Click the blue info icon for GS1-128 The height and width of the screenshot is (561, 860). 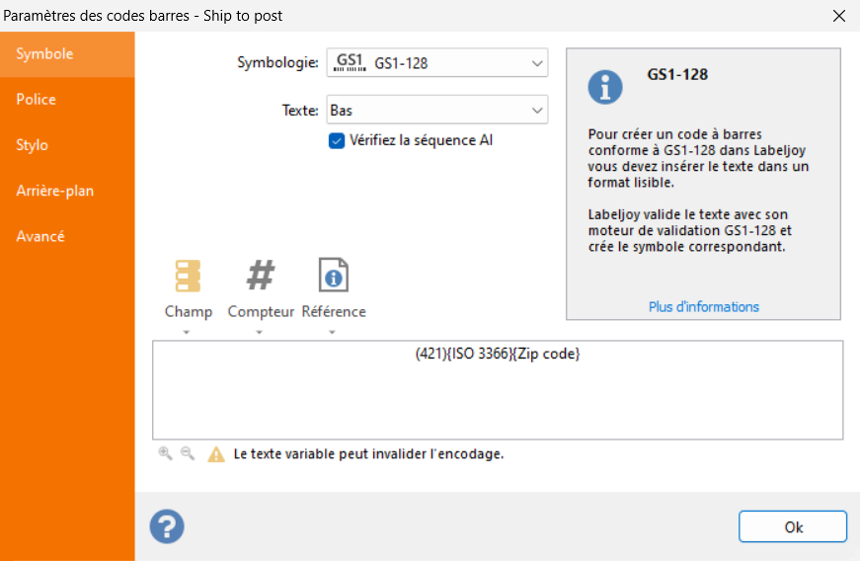pos(605,87)
